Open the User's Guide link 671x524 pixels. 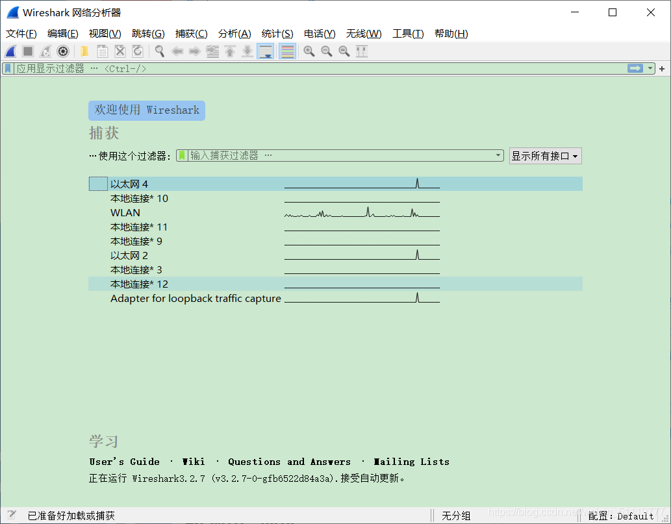124,462
